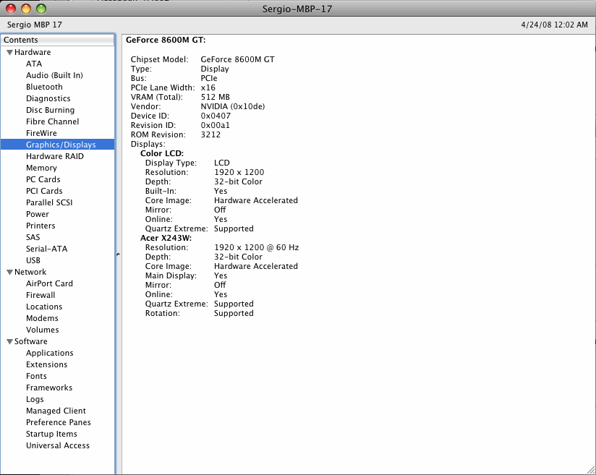This screenshot has height=475, width=596.
Task: Collapse the Hardware disclosure triangle
Action: coord(9,52)
